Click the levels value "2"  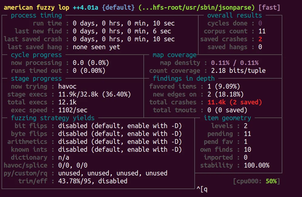pos(246,126)
